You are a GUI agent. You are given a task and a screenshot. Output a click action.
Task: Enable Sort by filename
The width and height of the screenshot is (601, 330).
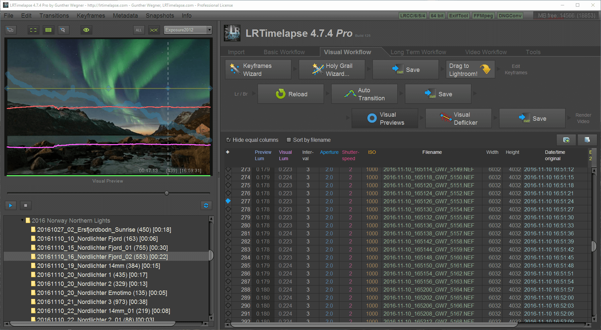(x=289, y=140)
